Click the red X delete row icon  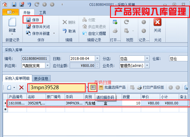[21, 87]
